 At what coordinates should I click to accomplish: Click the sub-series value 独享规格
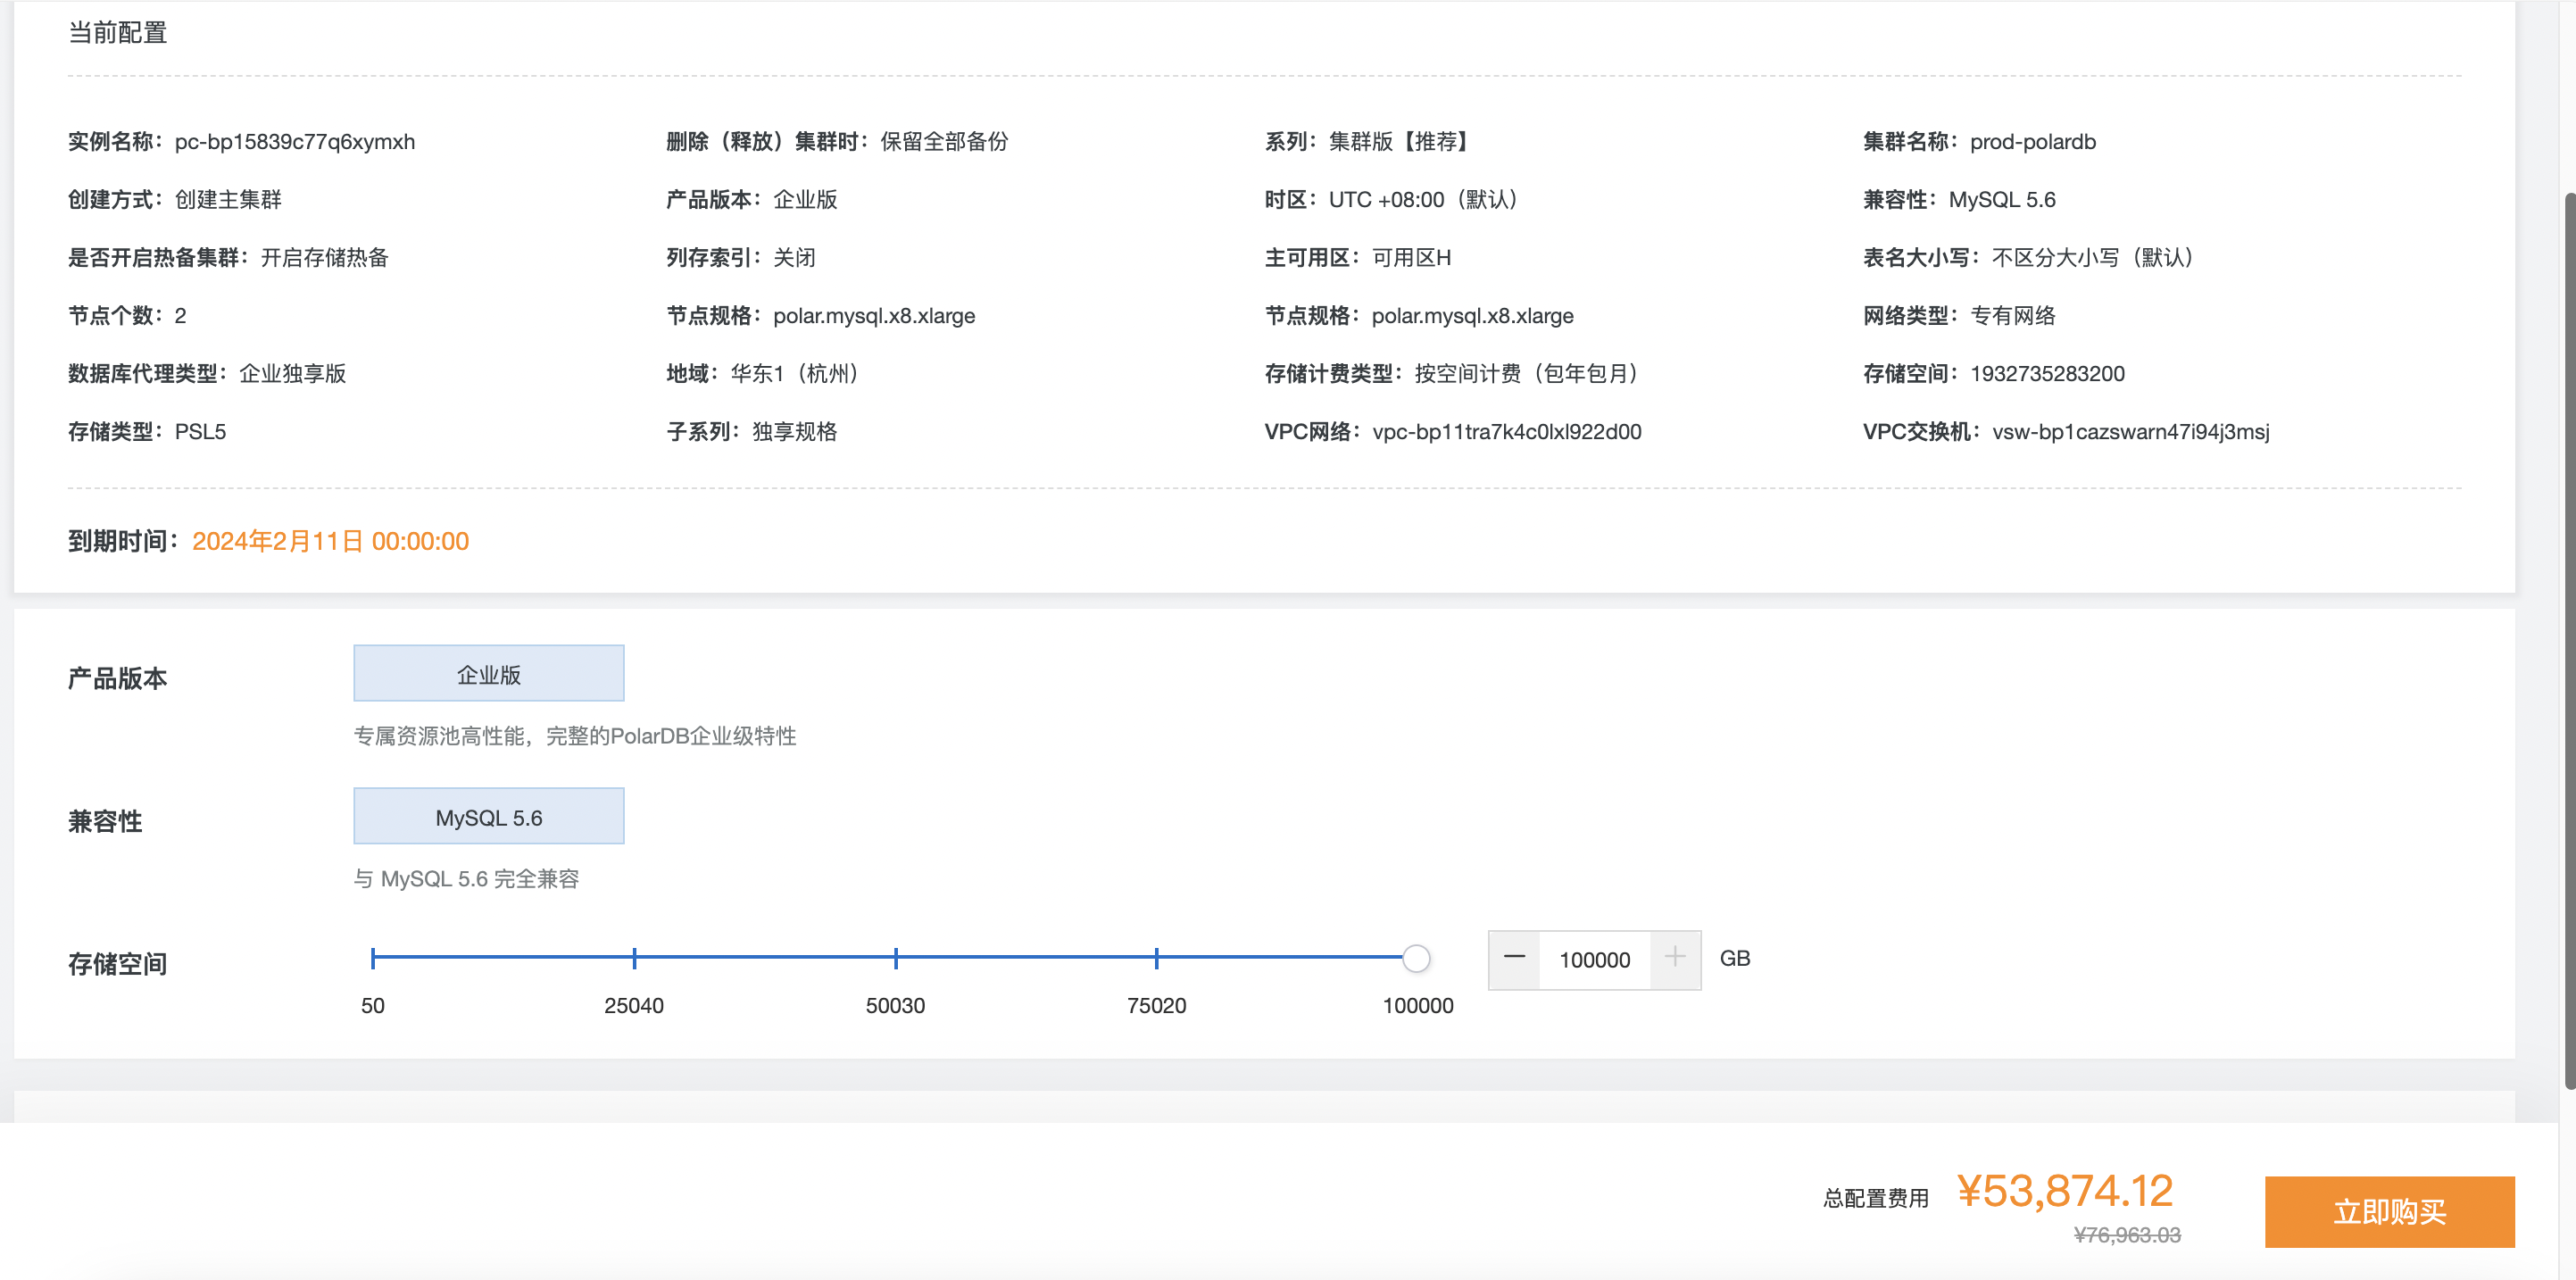(794, 432)
